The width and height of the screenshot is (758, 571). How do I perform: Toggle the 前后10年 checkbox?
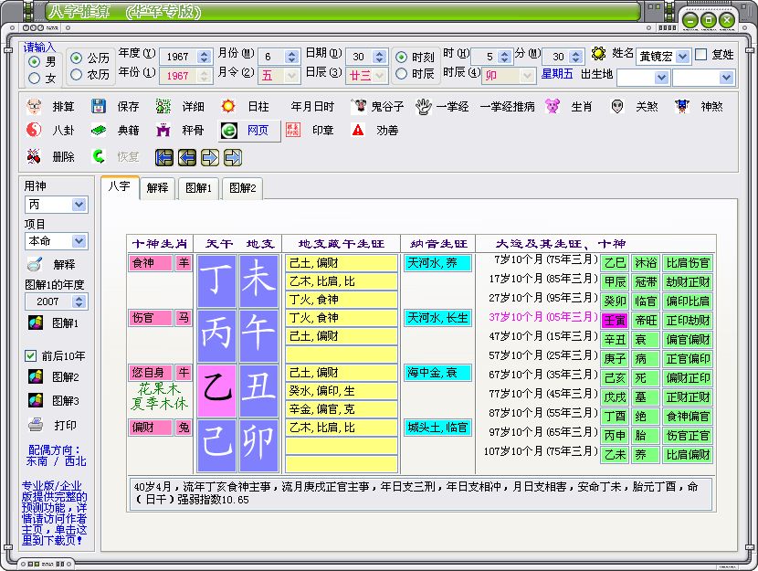pyautogui.click(x=30, y=355)
